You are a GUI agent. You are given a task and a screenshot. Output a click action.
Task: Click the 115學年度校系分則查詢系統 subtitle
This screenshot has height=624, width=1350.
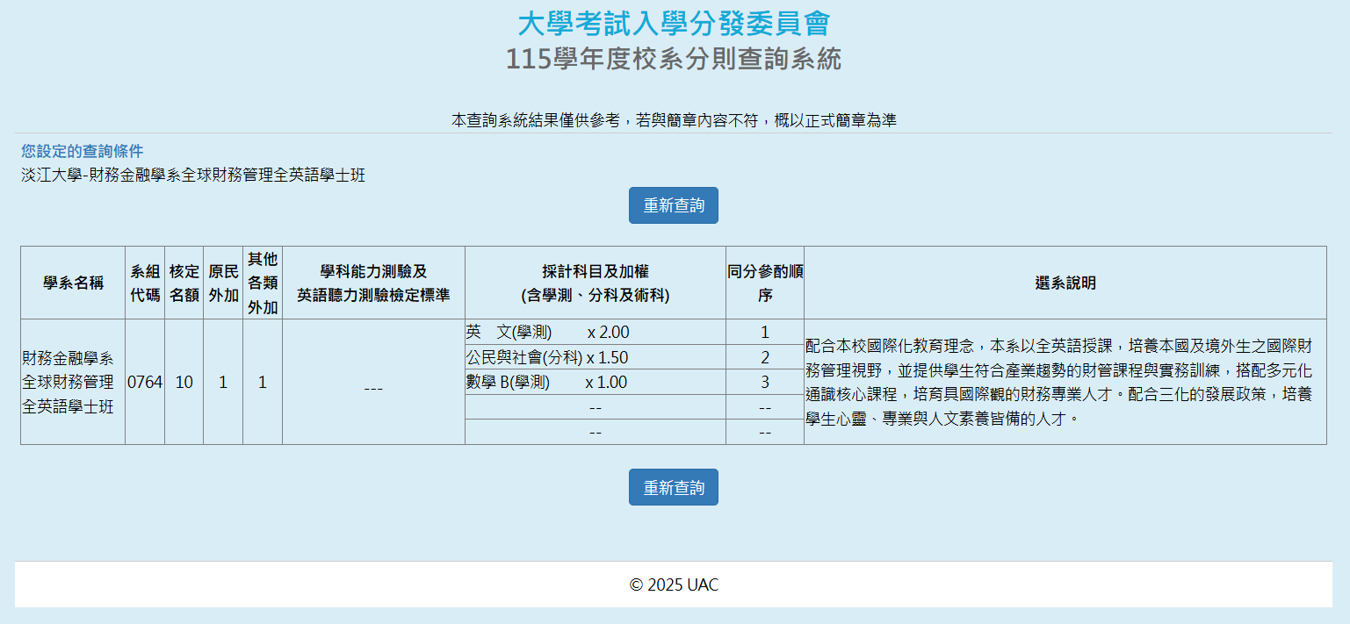674,59
